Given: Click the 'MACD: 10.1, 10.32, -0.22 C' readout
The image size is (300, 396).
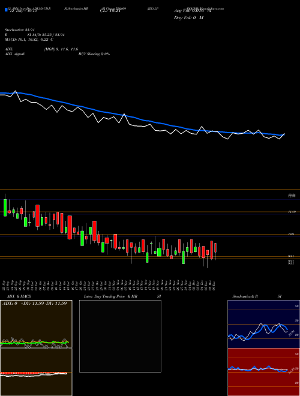Looking at the screenshot, I should (x=29, y=40).
